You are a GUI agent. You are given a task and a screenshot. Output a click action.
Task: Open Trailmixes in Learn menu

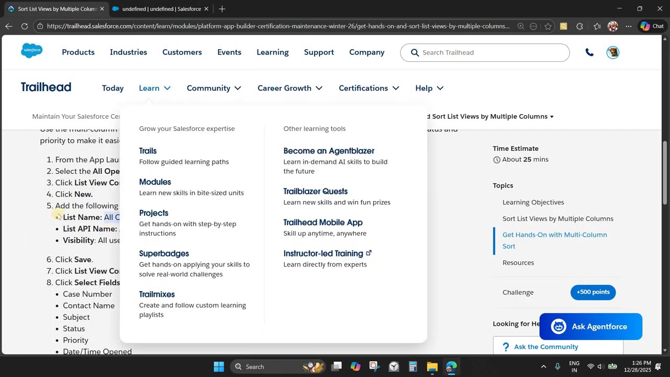click(x=157, y=294)
